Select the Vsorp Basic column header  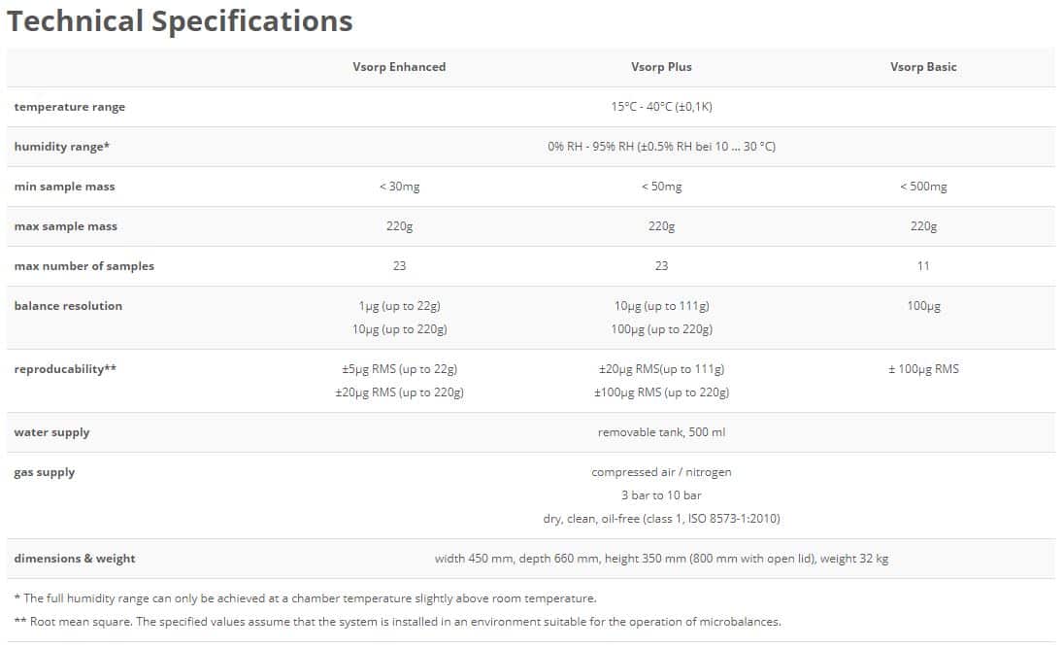pos(923,67)
